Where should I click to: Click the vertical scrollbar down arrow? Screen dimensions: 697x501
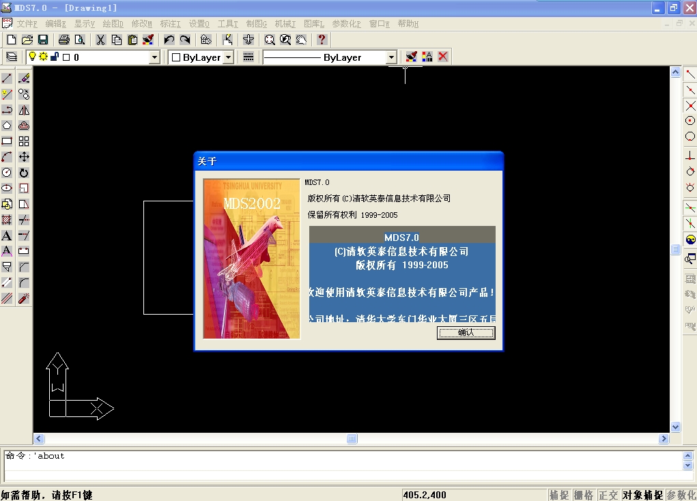pyautogui.click(x=675, y=427)
